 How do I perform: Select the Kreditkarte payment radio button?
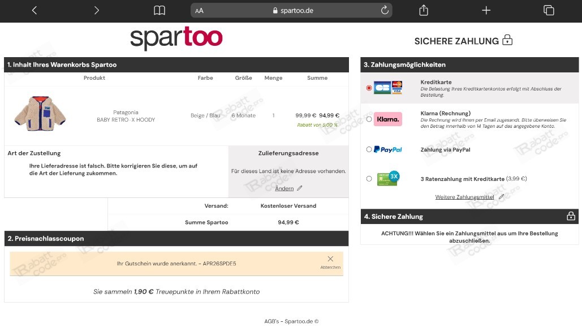(x=370, y=87)
